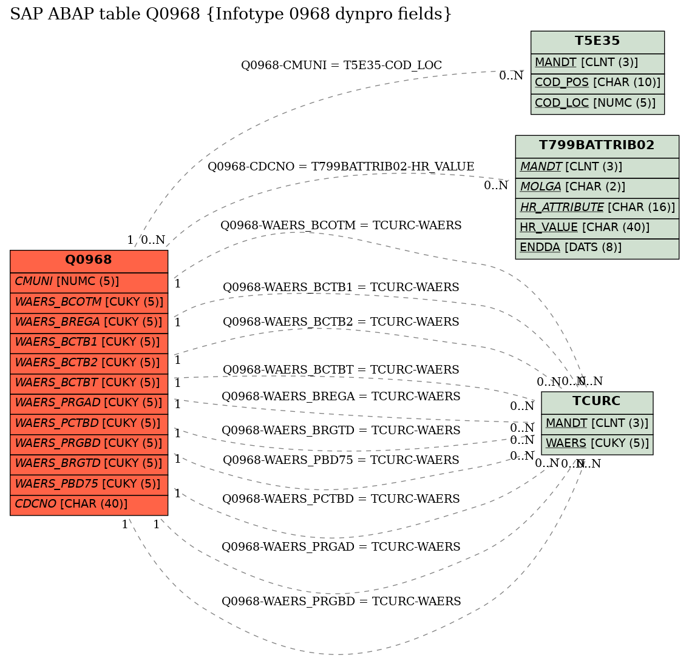This screenshot has width=689, height=658.
Task: Select the CMUNI [NUMC (5)] field row
Action: pos(89,282)
